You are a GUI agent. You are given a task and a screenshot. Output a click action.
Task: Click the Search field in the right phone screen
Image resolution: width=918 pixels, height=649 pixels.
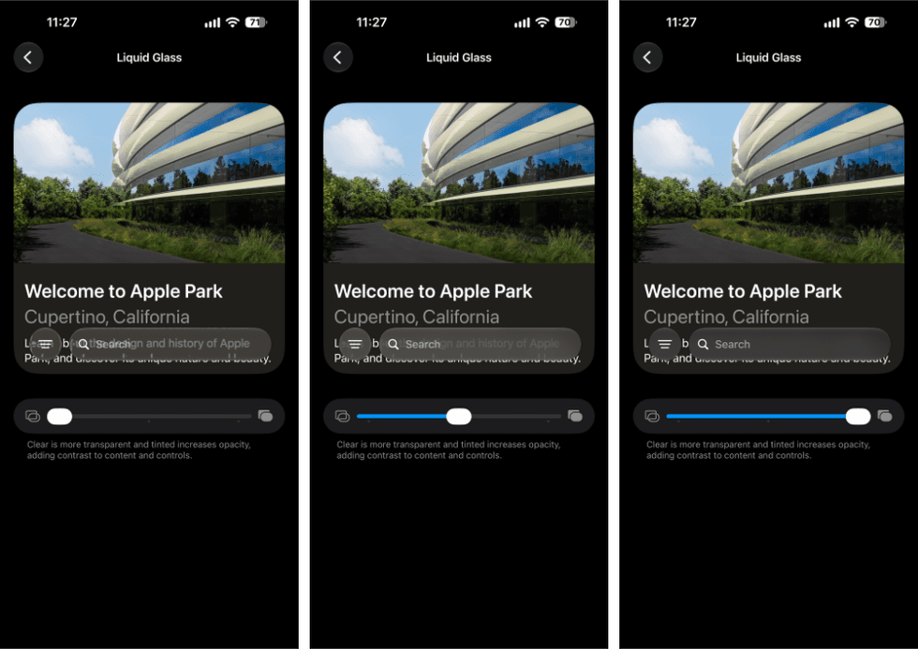[x=790, y=344]
